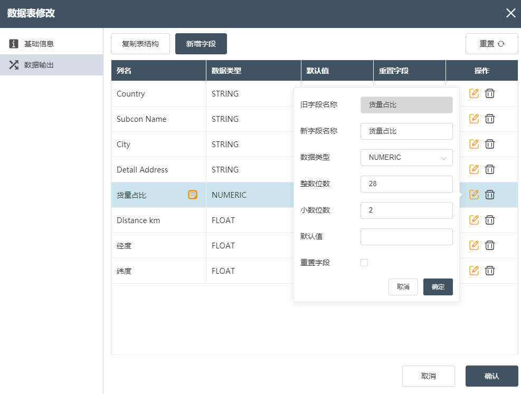The height and width of the screenshot is (394, 521).
Task: Delete the Detail Address row
Action: tap(490, 169)
